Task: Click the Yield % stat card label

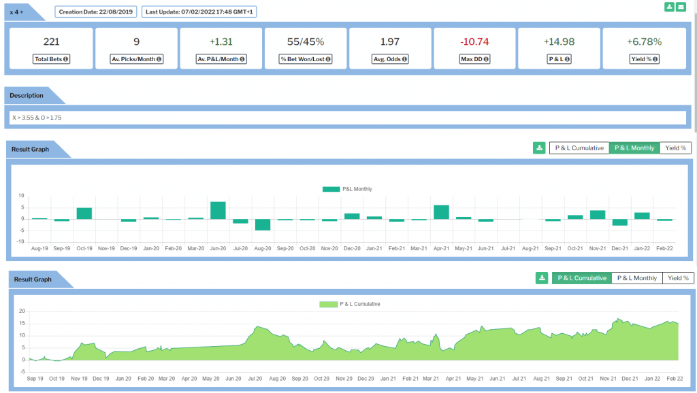Action: pyautogui.click(x=643, y=59)
